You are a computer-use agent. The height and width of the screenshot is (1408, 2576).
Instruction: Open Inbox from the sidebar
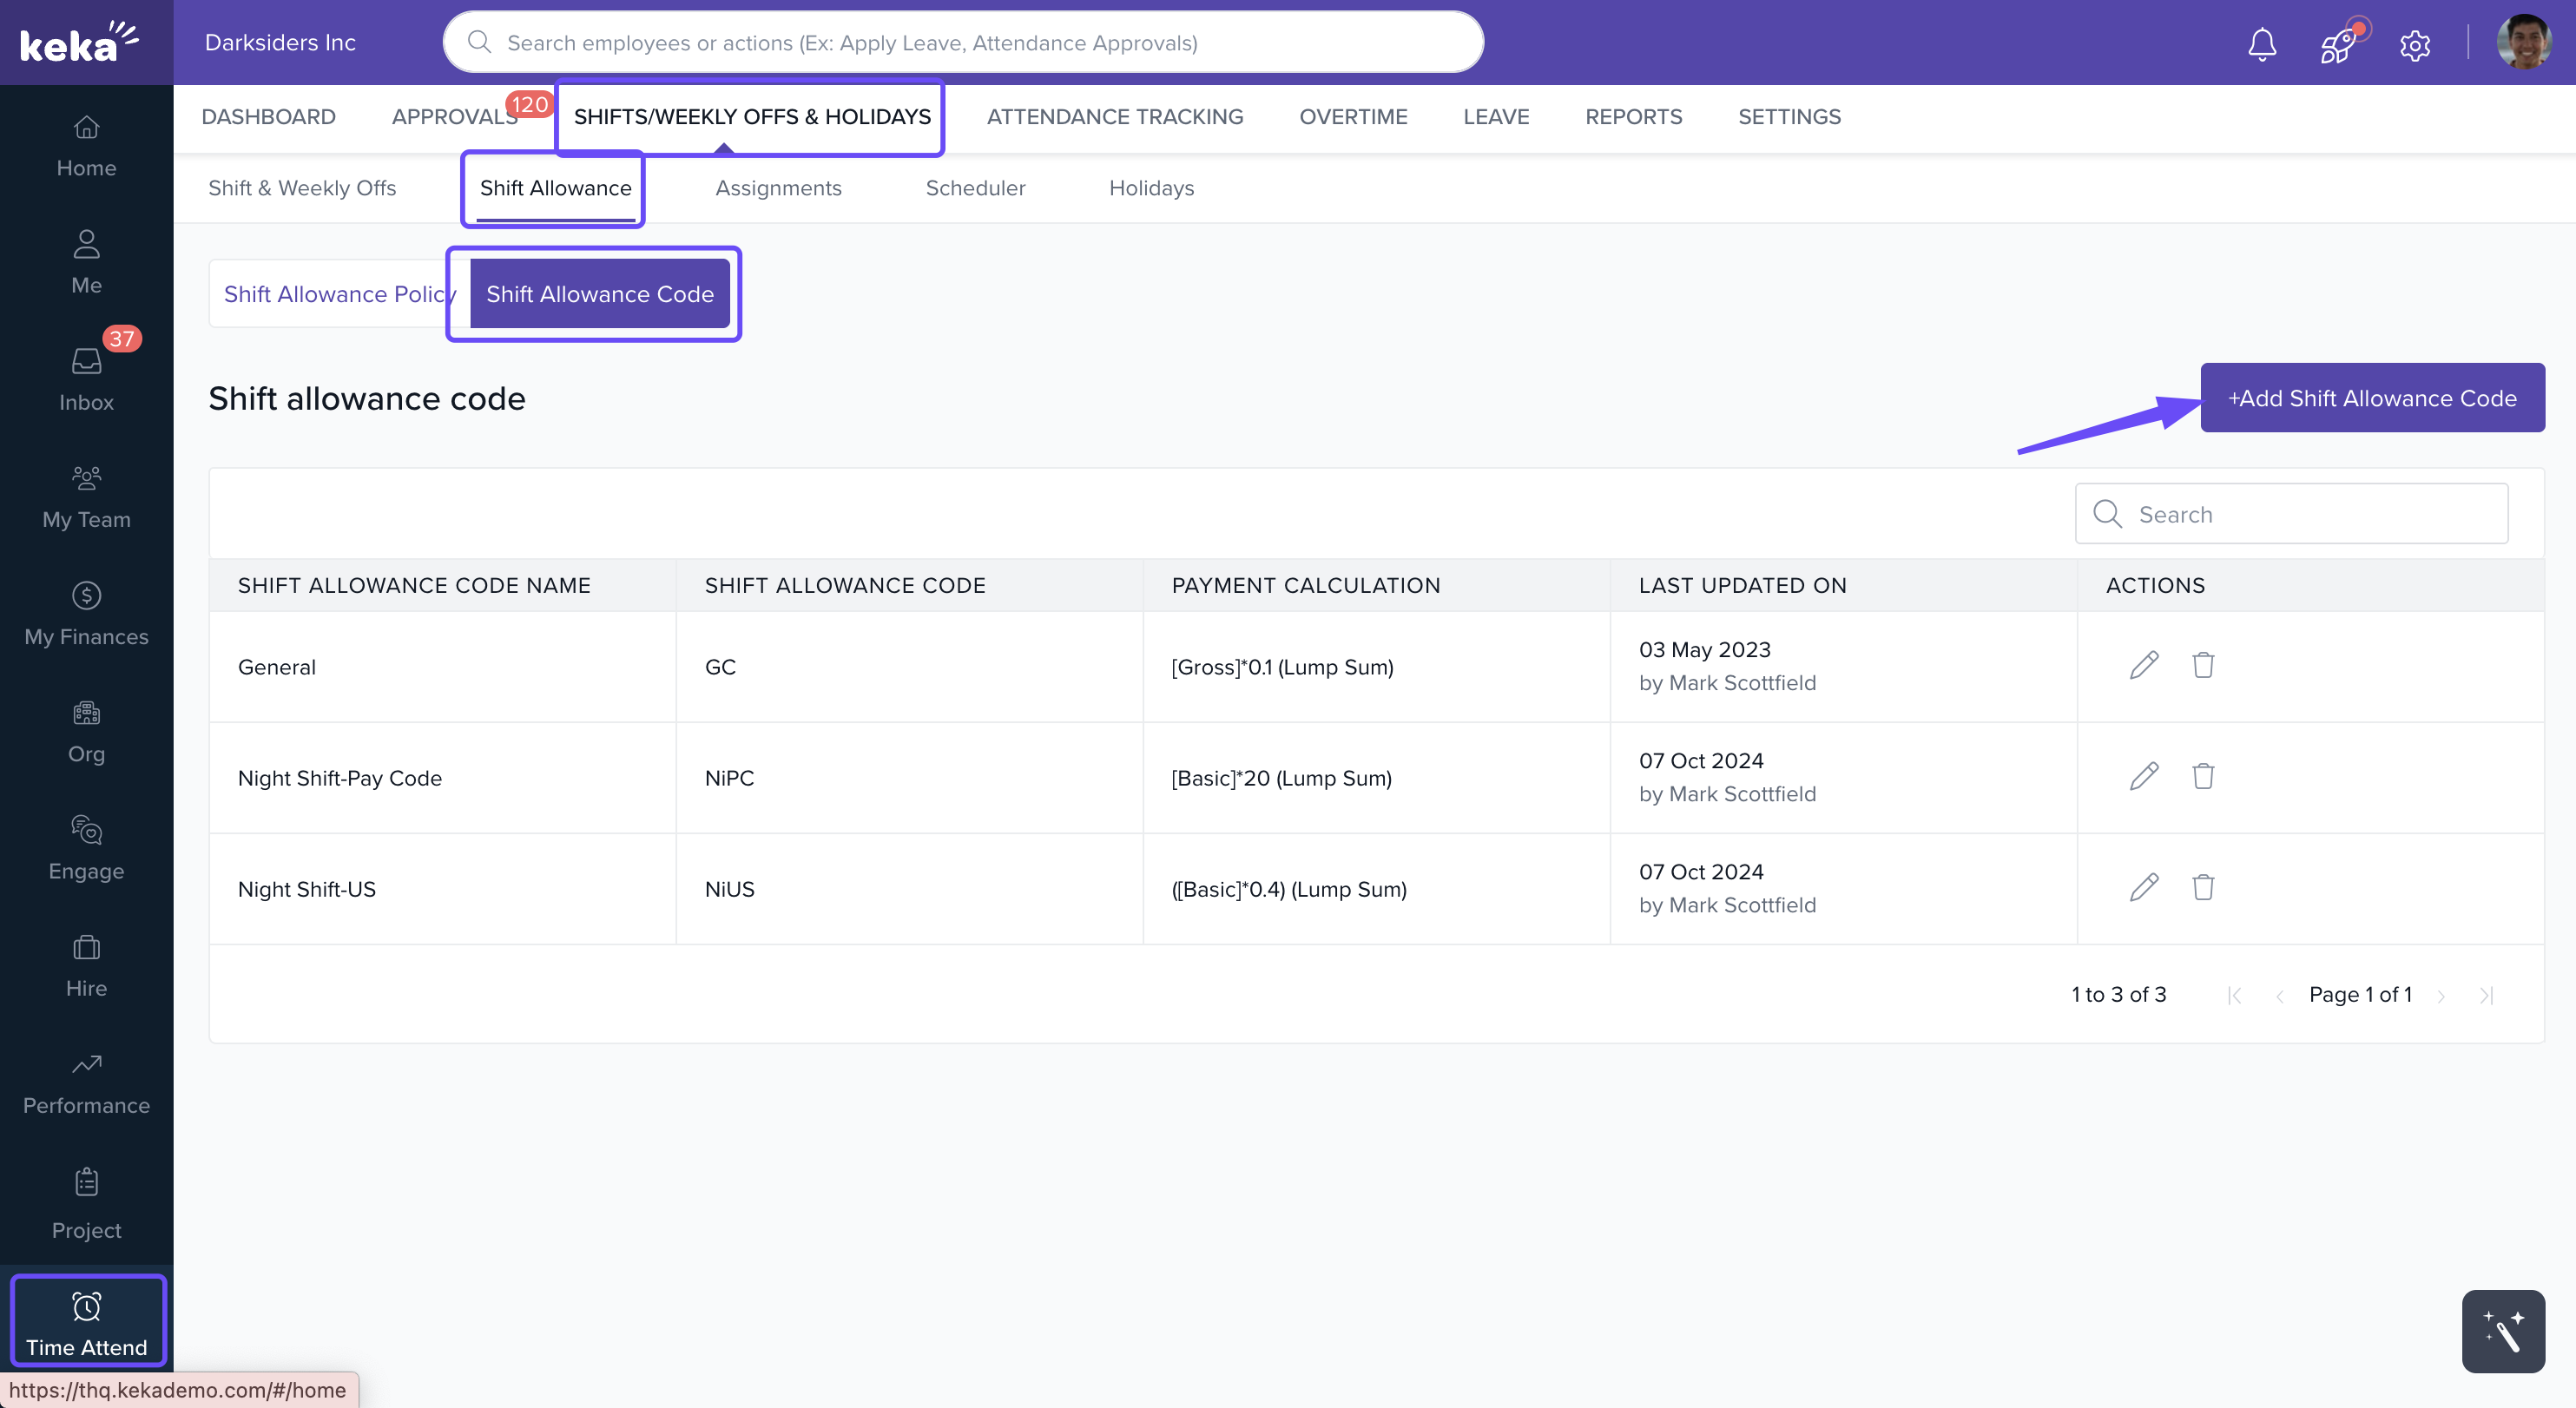[x=86, y=374]
